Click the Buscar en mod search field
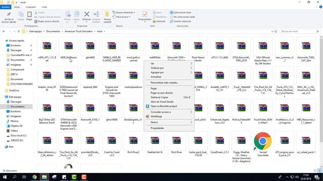This screenshot has width=323, height=181. click(300, 31)
